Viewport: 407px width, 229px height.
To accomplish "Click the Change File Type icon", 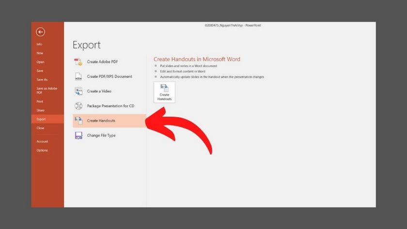I will click(78, 136).
